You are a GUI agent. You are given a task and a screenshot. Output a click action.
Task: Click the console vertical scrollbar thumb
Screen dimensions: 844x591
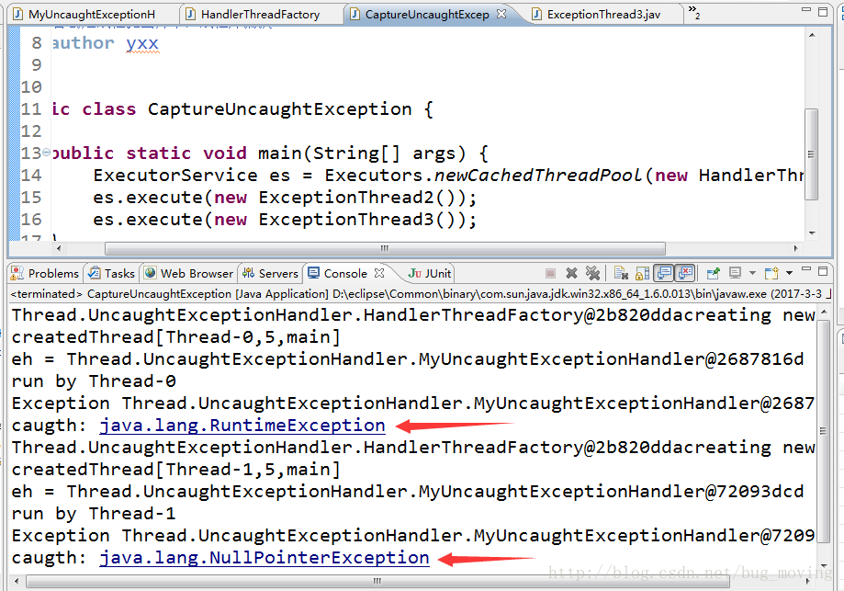coord(823,430)
